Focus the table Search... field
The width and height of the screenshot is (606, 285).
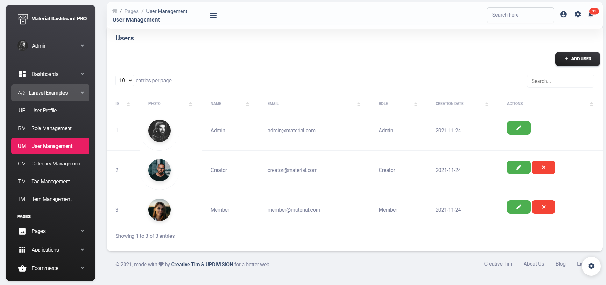(560, 81)
